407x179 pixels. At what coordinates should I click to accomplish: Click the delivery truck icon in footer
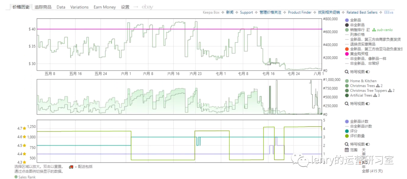pos(71,167)
